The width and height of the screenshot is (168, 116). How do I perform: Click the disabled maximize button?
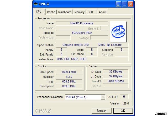tap(124, 4)
